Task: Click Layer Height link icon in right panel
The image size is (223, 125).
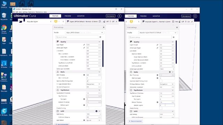Action: click(157, 45)
